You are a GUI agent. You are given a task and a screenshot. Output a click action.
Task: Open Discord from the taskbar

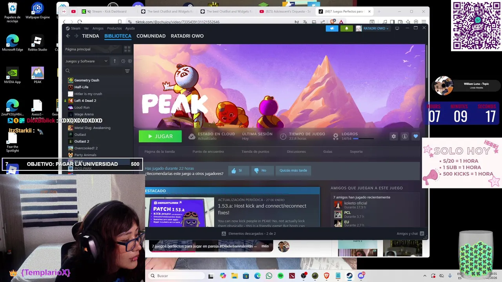point(361,276)
